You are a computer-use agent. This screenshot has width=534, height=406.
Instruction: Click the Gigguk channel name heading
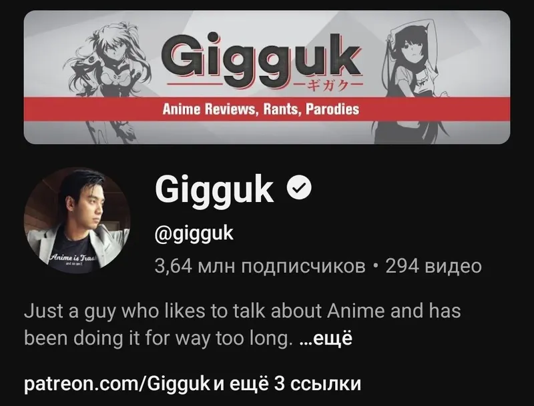click(x=214, y=188)
